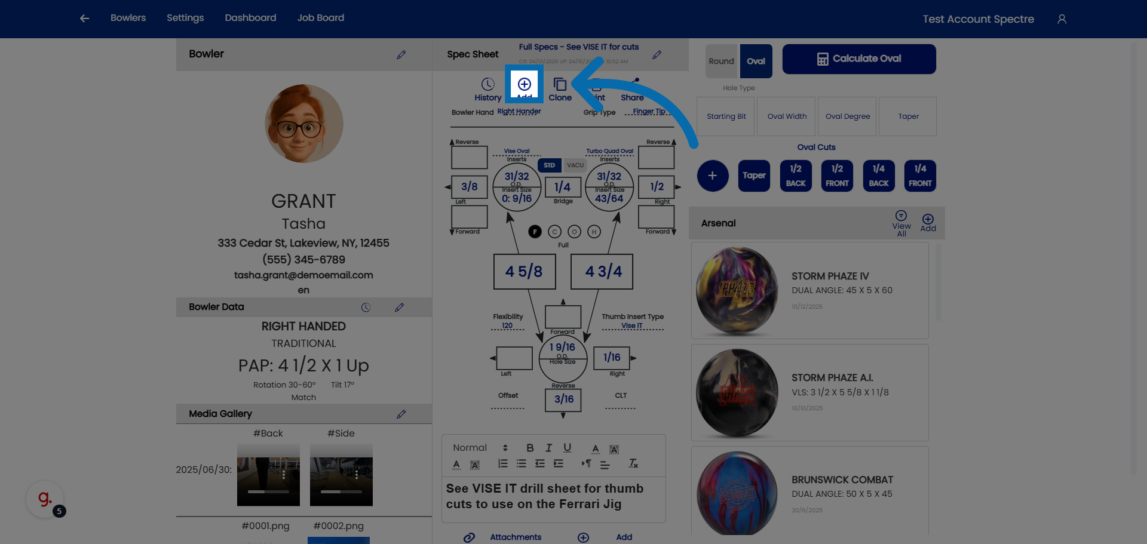Toggle bold formatting in notes editor
The image size is (1147, 544).
[x=530, y=448]
